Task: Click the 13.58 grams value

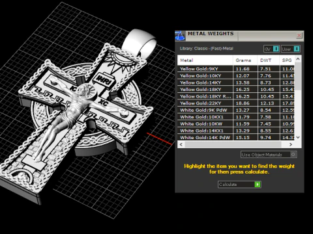Action: point(243,83)
